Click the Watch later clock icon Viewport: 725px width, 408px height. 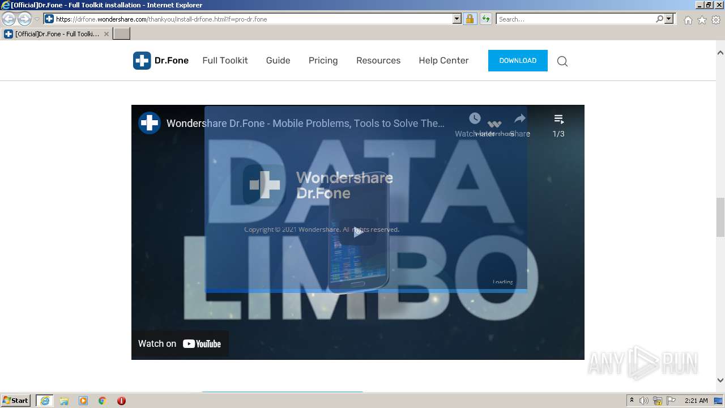click(475, 118)
